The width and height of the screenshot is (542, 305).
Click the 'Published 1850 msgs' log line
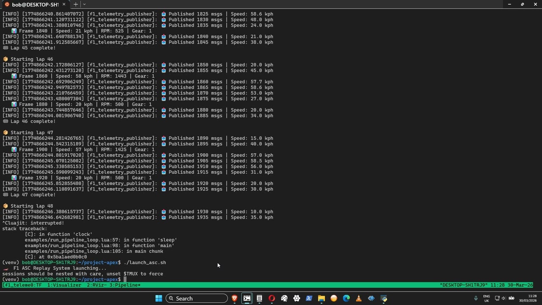pyautogui.click(x=138, y=65)
